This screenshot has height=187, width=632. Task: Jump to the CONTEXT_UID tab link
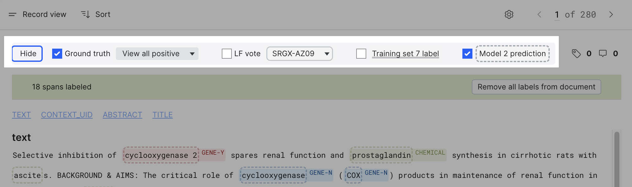tap(67, 115)
